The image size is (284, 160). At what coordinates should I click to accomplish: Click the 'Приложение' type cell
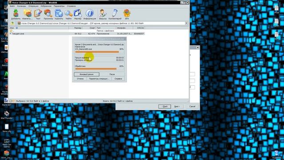[x=103, y=34]
